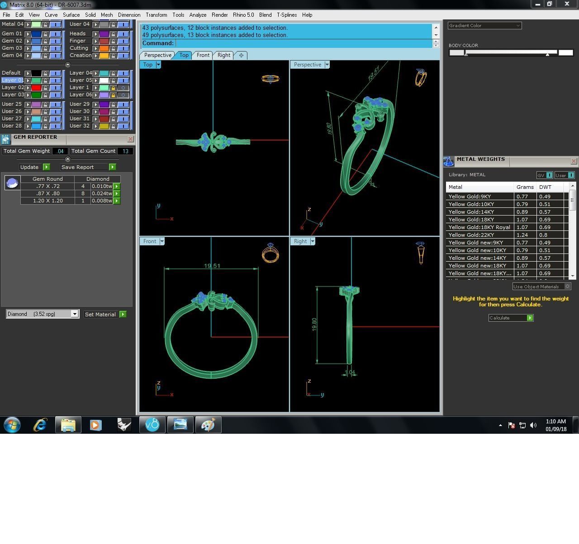Show hidden Layer 06 with its visibility toggle

tap(123, 95)
